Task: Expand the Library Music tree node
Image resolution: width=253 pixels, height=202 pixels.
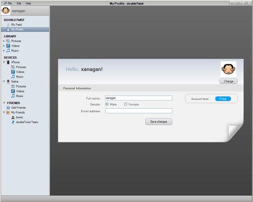Action: pyautogui.click(x=4, y=51)
